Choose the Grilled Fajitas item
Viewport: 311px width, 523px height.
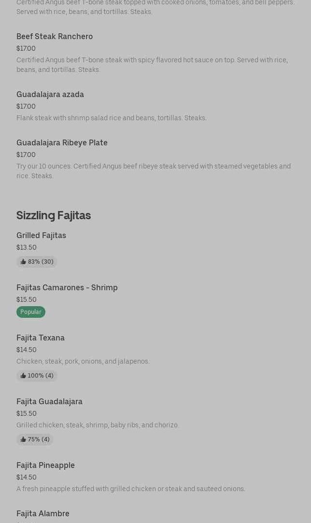(41, 236)
